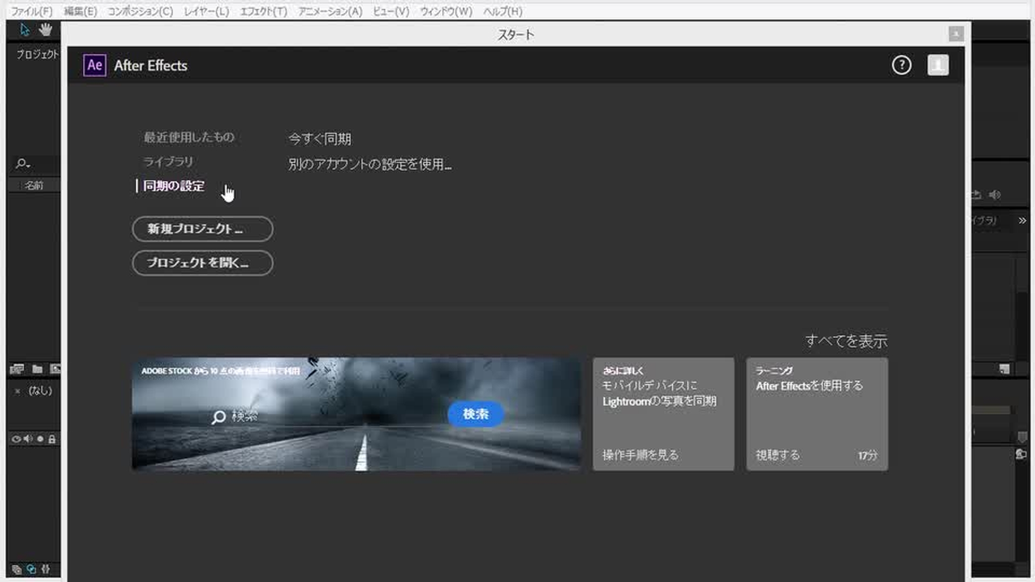Toggle layer switches pane at timeline bottom-left
The height and width of the screenshot is (582, 1035).
pyautogui.click(x=17, y=569)
